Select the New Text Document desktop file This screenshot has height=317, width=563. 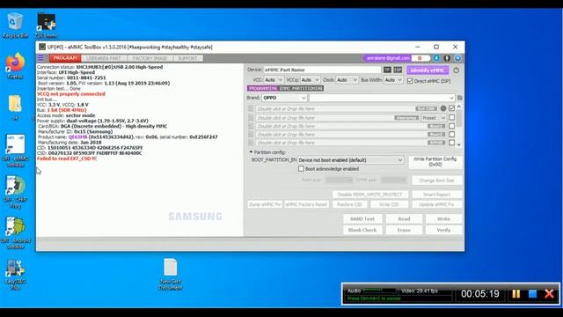point(171,274)
